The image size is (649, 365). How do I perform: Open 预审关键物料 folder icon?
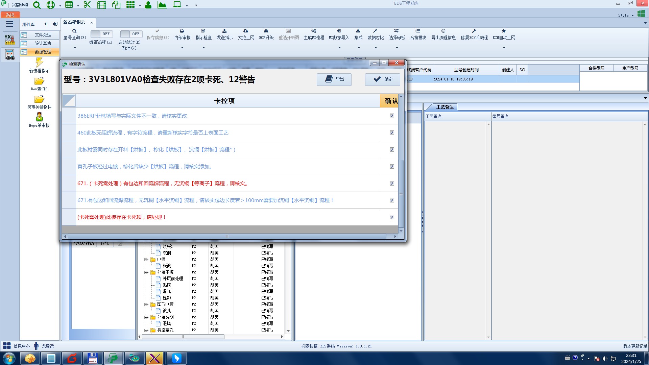coord(39,102)
